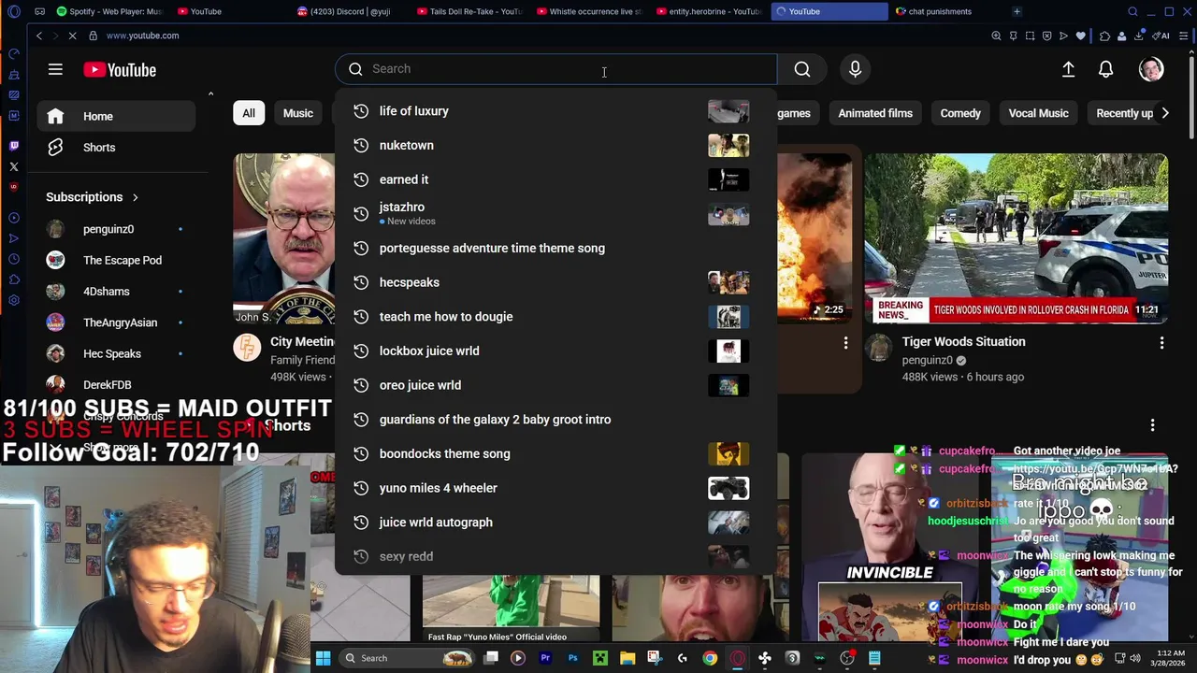Screen dimensions: 1197x673
Task: Click the pinboard pin icon in address bar
Action: coord(1013,36)
